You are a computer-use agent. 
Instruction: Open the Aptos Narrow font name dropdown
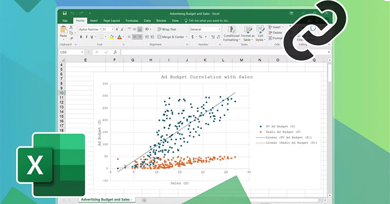click(x=100, y=30)
